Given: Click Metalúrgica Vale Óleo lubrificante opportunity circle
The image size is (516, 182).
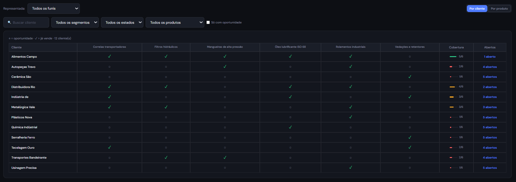Looking at the screenshot, I should coord(290,107).
